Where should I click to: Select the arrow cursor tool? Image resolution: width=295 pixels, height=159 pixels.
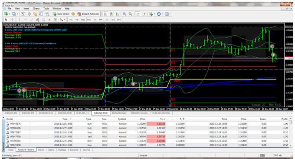click(6, 20)
